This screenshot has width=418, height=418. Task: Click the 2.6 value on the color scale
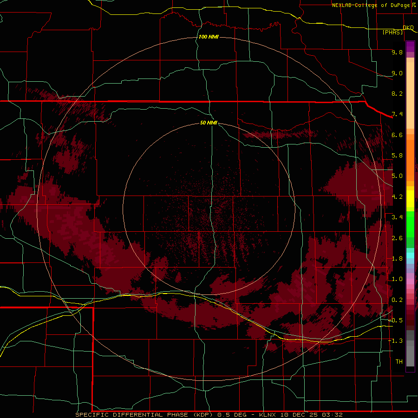point(397,238)
